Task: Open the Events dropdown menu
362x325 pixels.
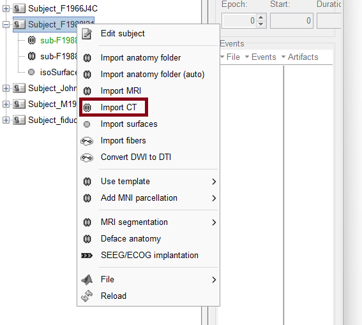Action: pos(260,57)
